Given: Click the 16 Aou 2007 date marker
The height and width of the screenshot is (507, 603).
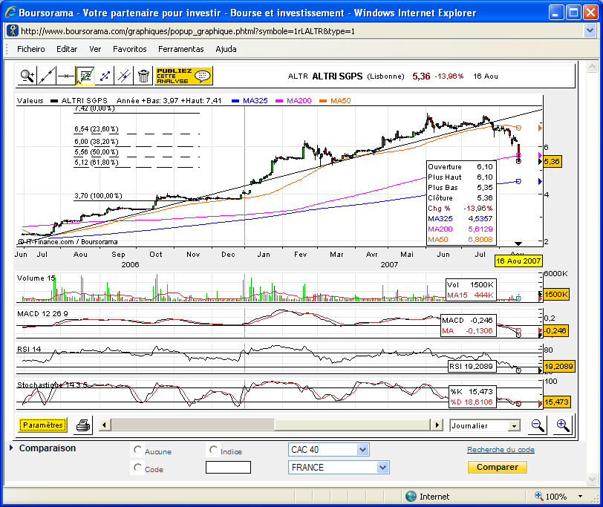Looking at the screenshot, I should (x=518, y=261).
